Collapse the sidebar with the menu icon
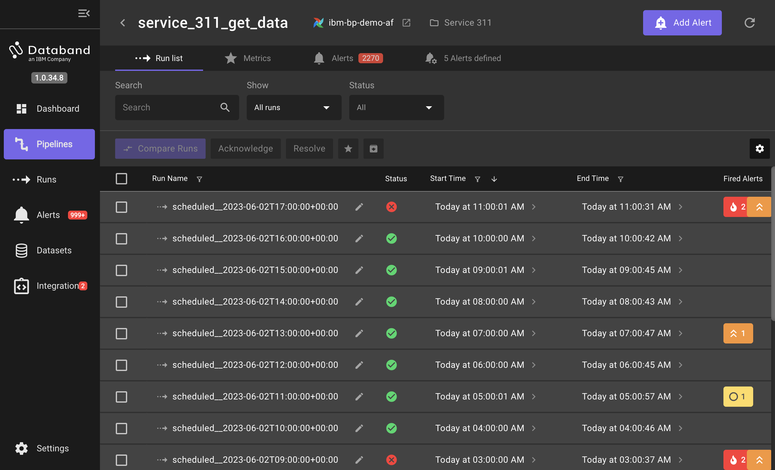 coord(84,13)
